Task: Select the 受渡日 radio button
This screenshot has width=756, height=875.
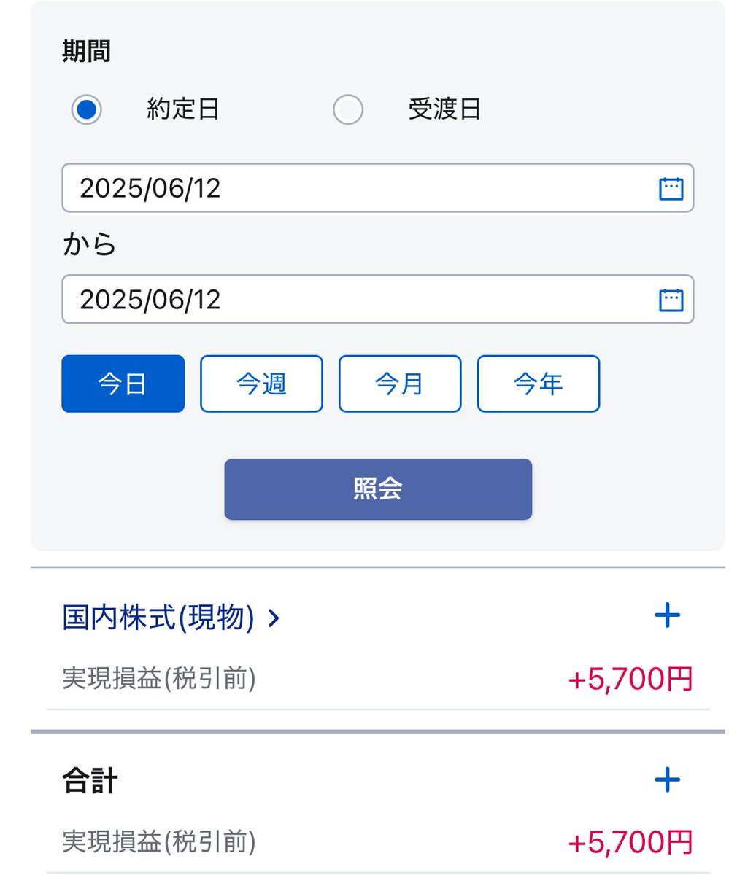Action: (348, 110)
